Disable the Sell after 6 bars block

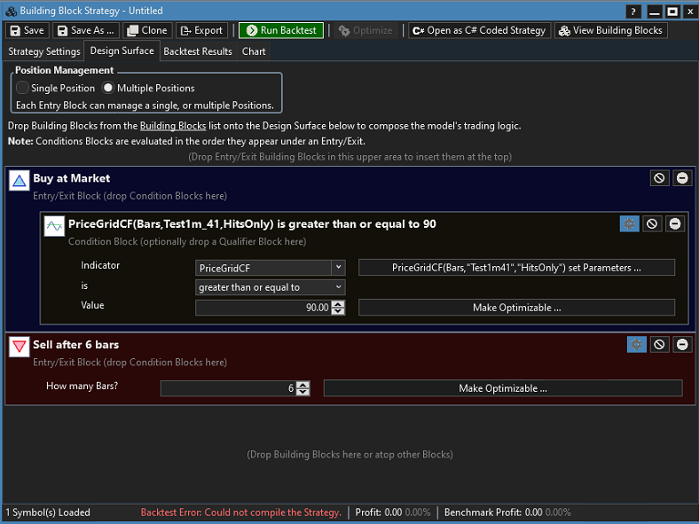659,344
